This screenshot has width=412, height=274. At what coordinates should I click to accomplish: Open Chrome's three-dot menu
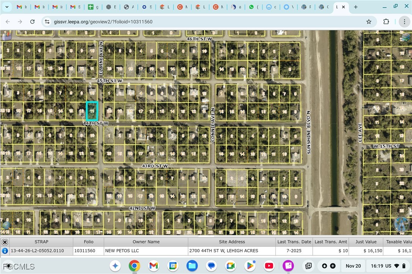[404, 22]
